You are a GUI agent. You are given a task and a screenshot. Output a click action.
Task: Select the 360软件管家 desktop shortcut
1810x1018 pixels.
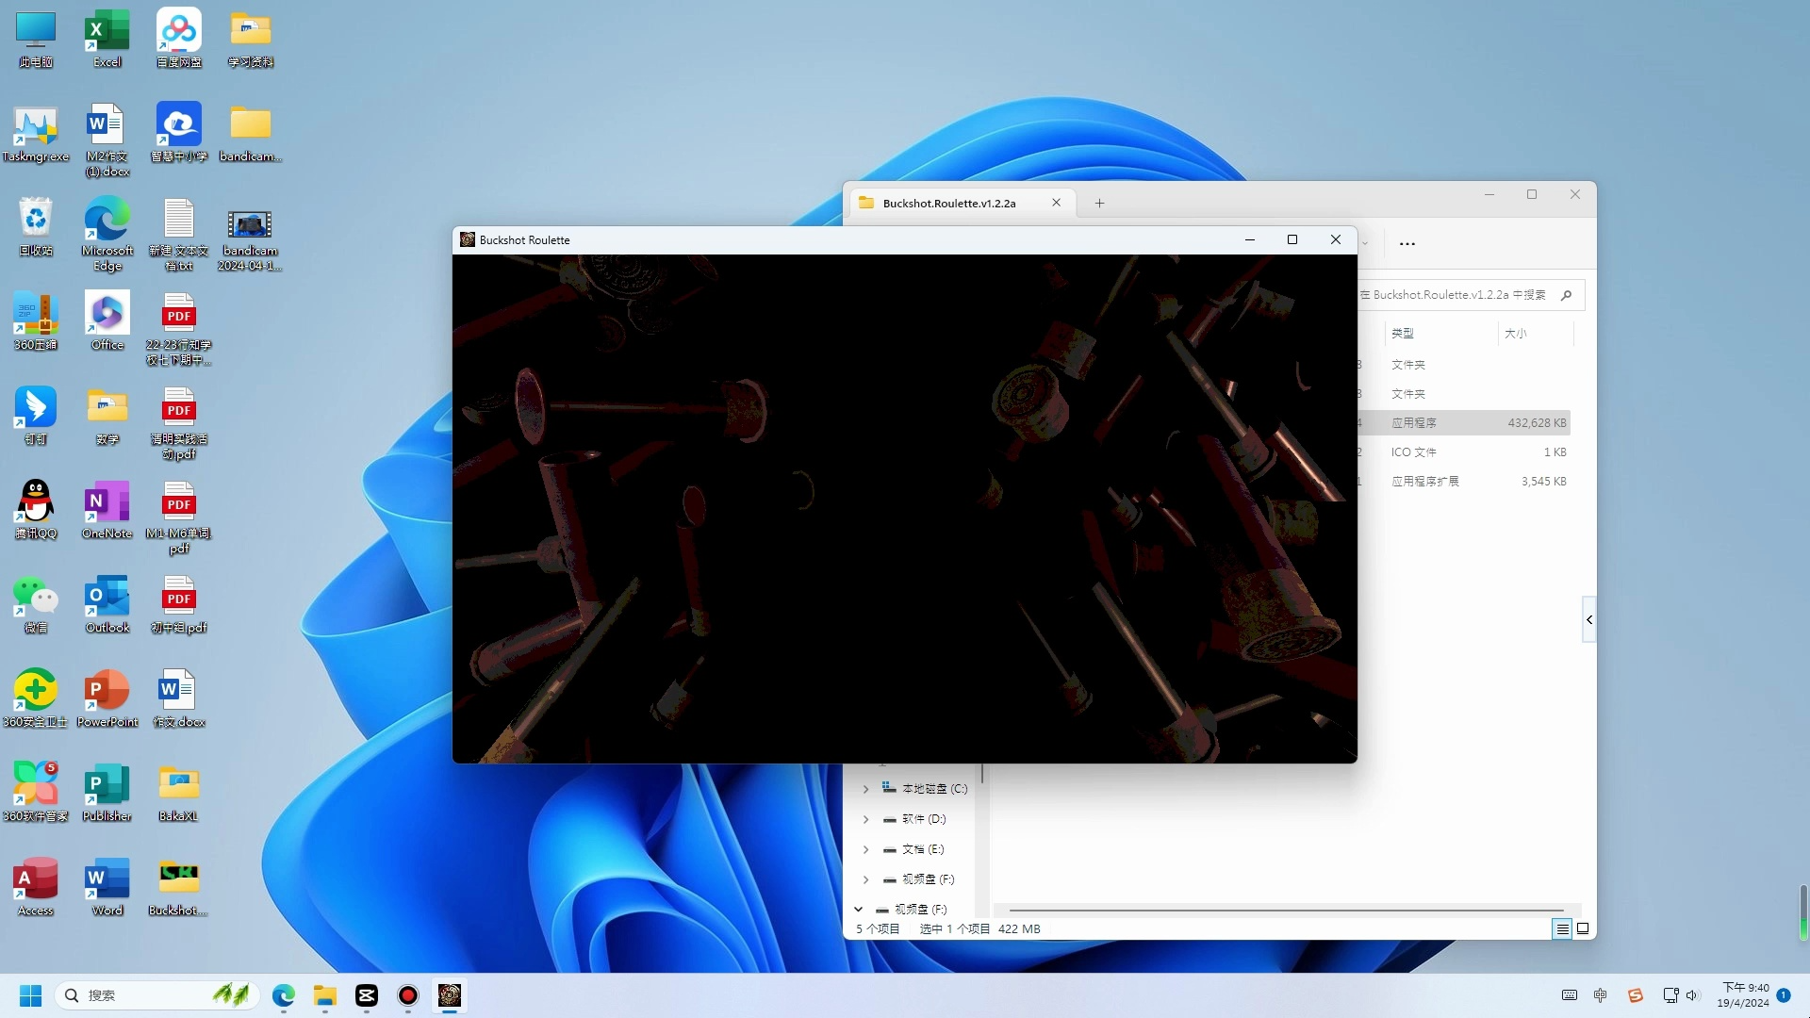(36, 793)
